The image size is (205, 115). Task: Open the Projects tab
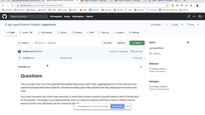[x=77, y=33]
